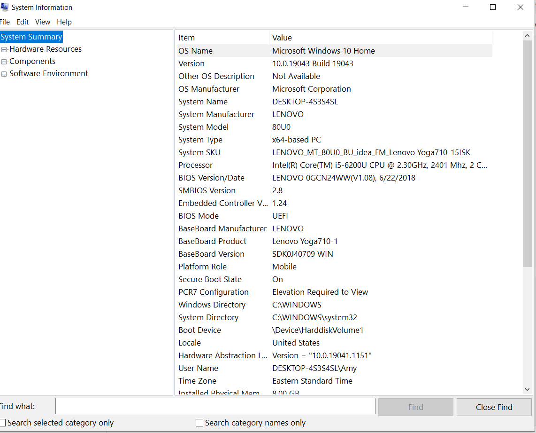Open the File menu
This screenshot has height=433, width=536.
5,22
